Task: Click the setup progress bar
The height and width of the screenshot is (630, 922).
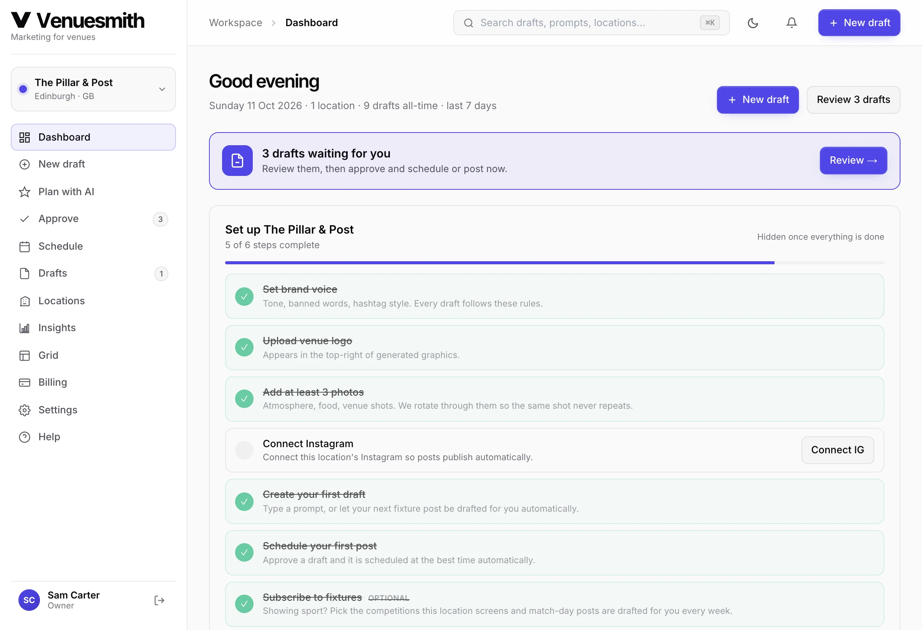Action: click(x=555, y=263)
